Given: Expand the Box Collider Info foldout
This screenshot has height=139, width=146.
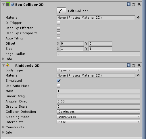Looking at the screenshot, I should 3,59.
